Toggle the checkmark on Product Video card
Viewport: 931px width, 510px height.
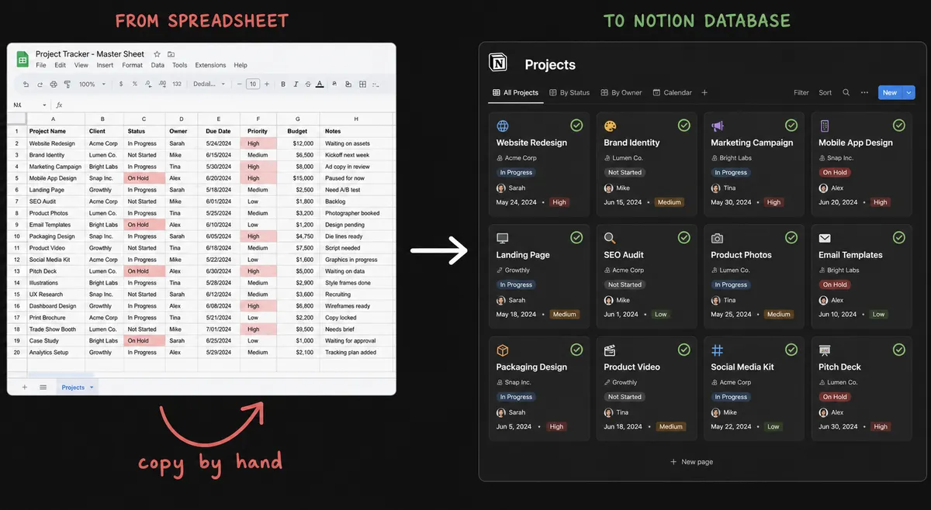[684, 350]
